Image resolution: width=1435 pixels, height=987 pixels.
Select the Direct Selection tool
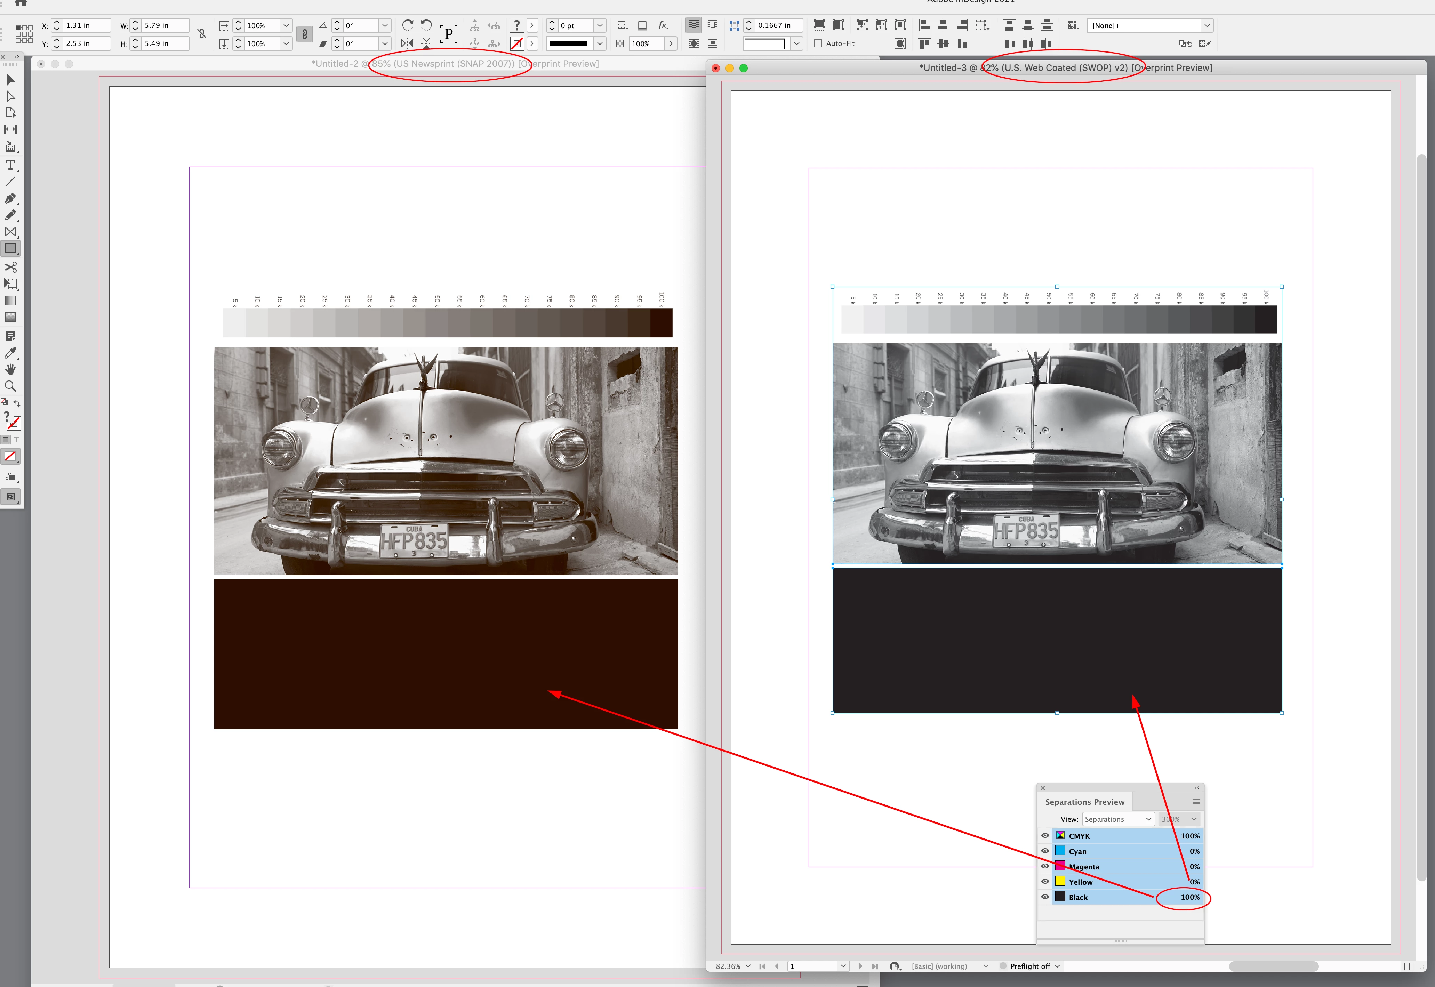[10, 96]
